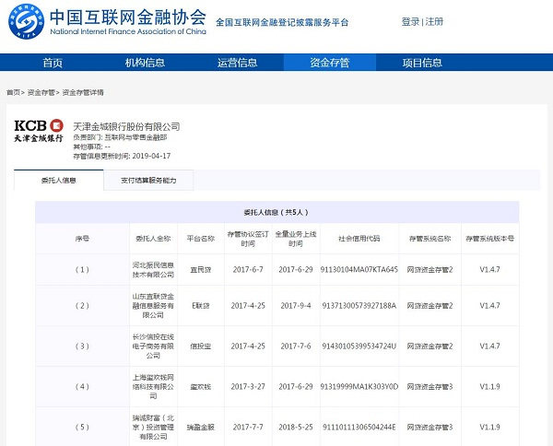553x446 pixels.
Task: Click the 平台名称 column header
Action: (201, 239)
